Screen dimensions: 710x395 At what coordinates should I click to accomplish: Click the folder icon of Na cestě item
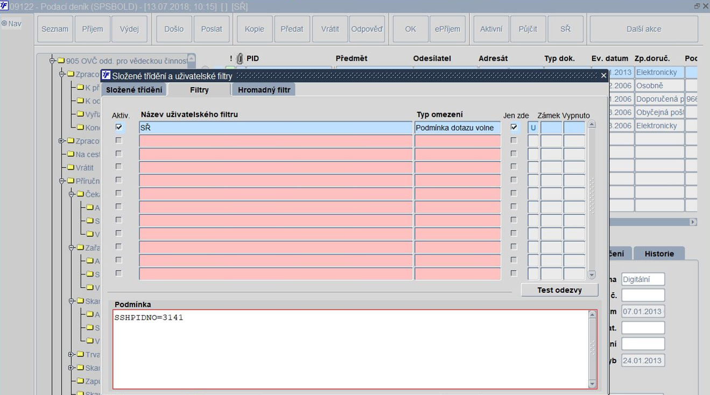click(x=71, y=154)
